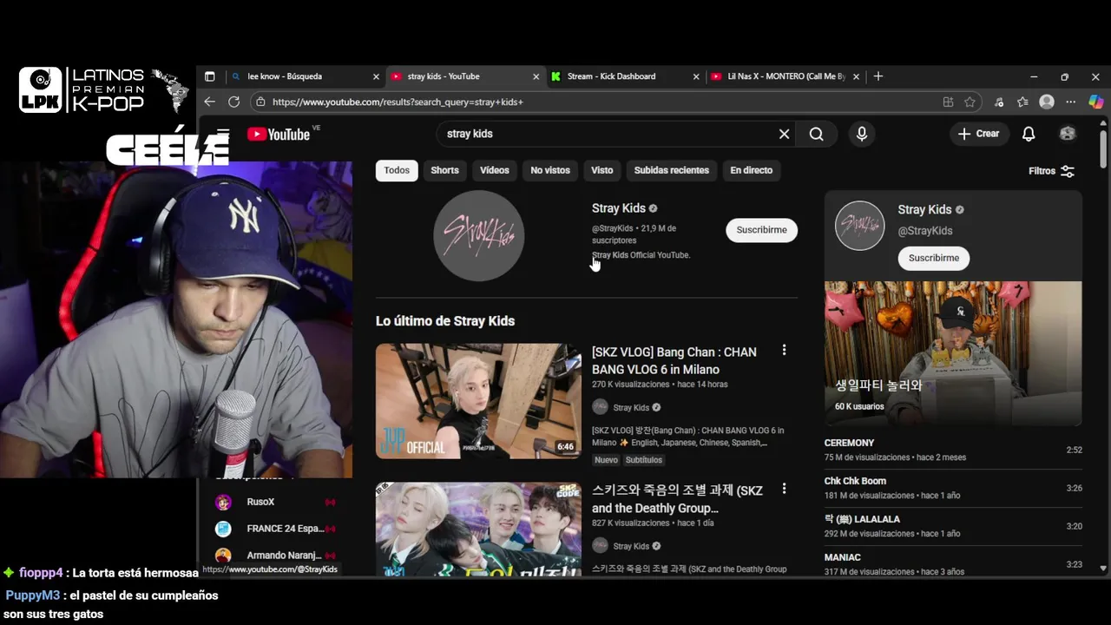Click the YouTube logo
The height and width of the screenshot is (625, 1111).
tap(279, 134)
